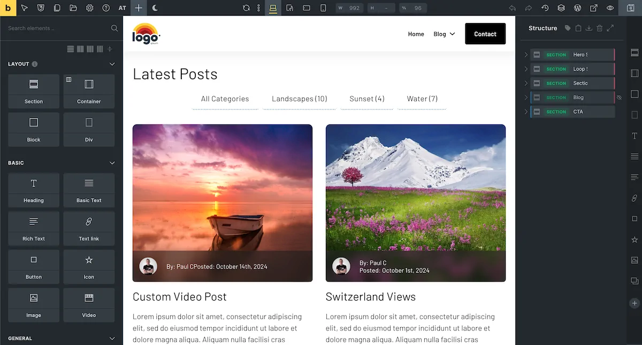This screenshot has height=345, width=642.
Task: Add a Section element
Action: tap(34, 91)
